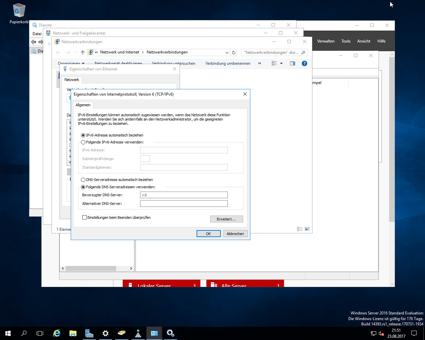Click the Windows Start button
Viewport: 425px width, 340px height.
coord(8,333)
